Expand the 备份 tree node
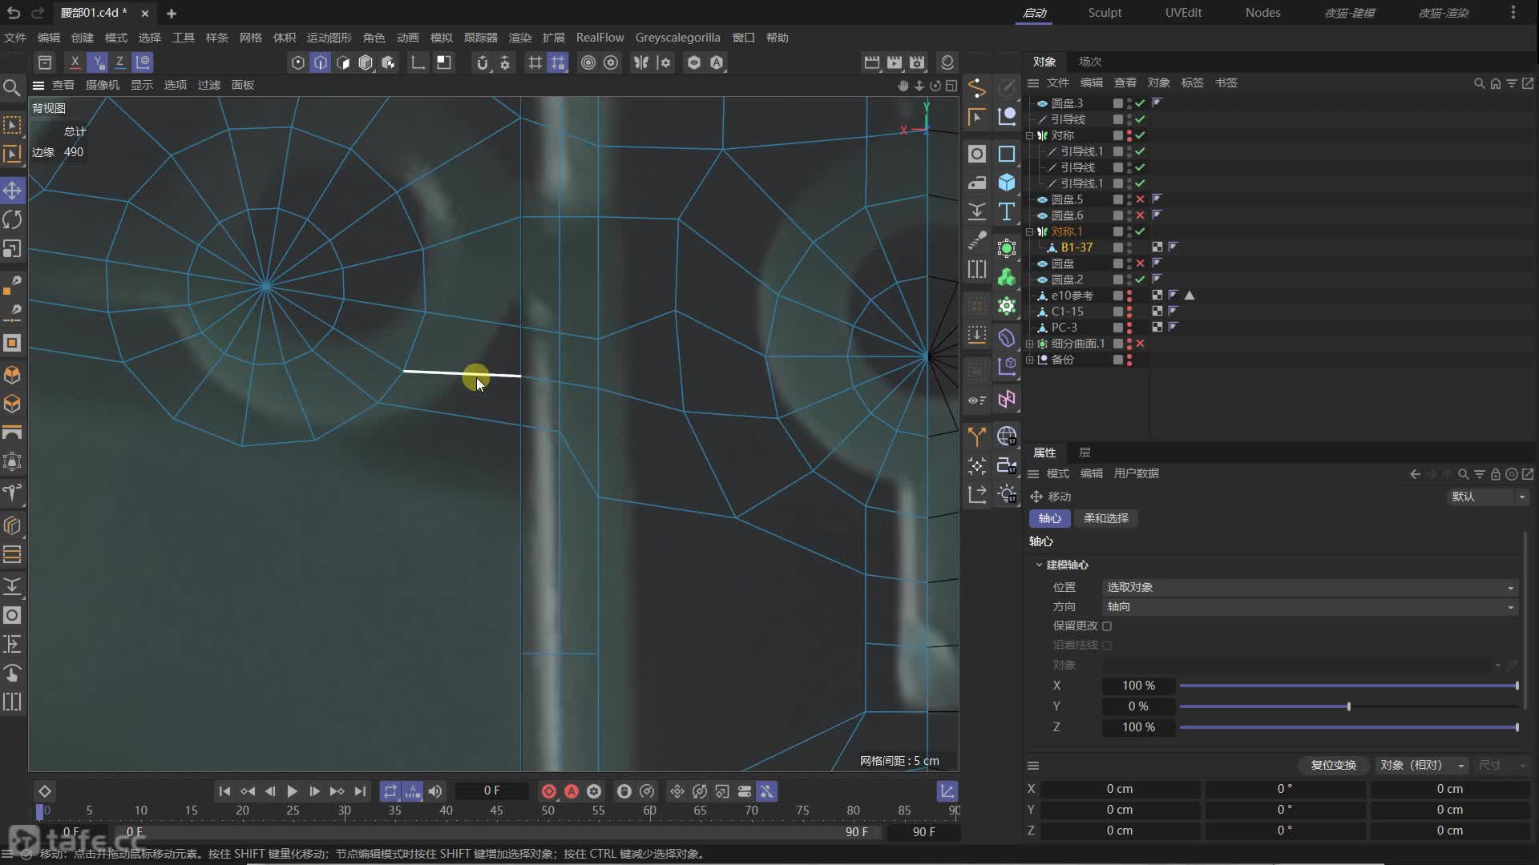The height and width of the screenshot is (865, 1539). pos(1030,360)
